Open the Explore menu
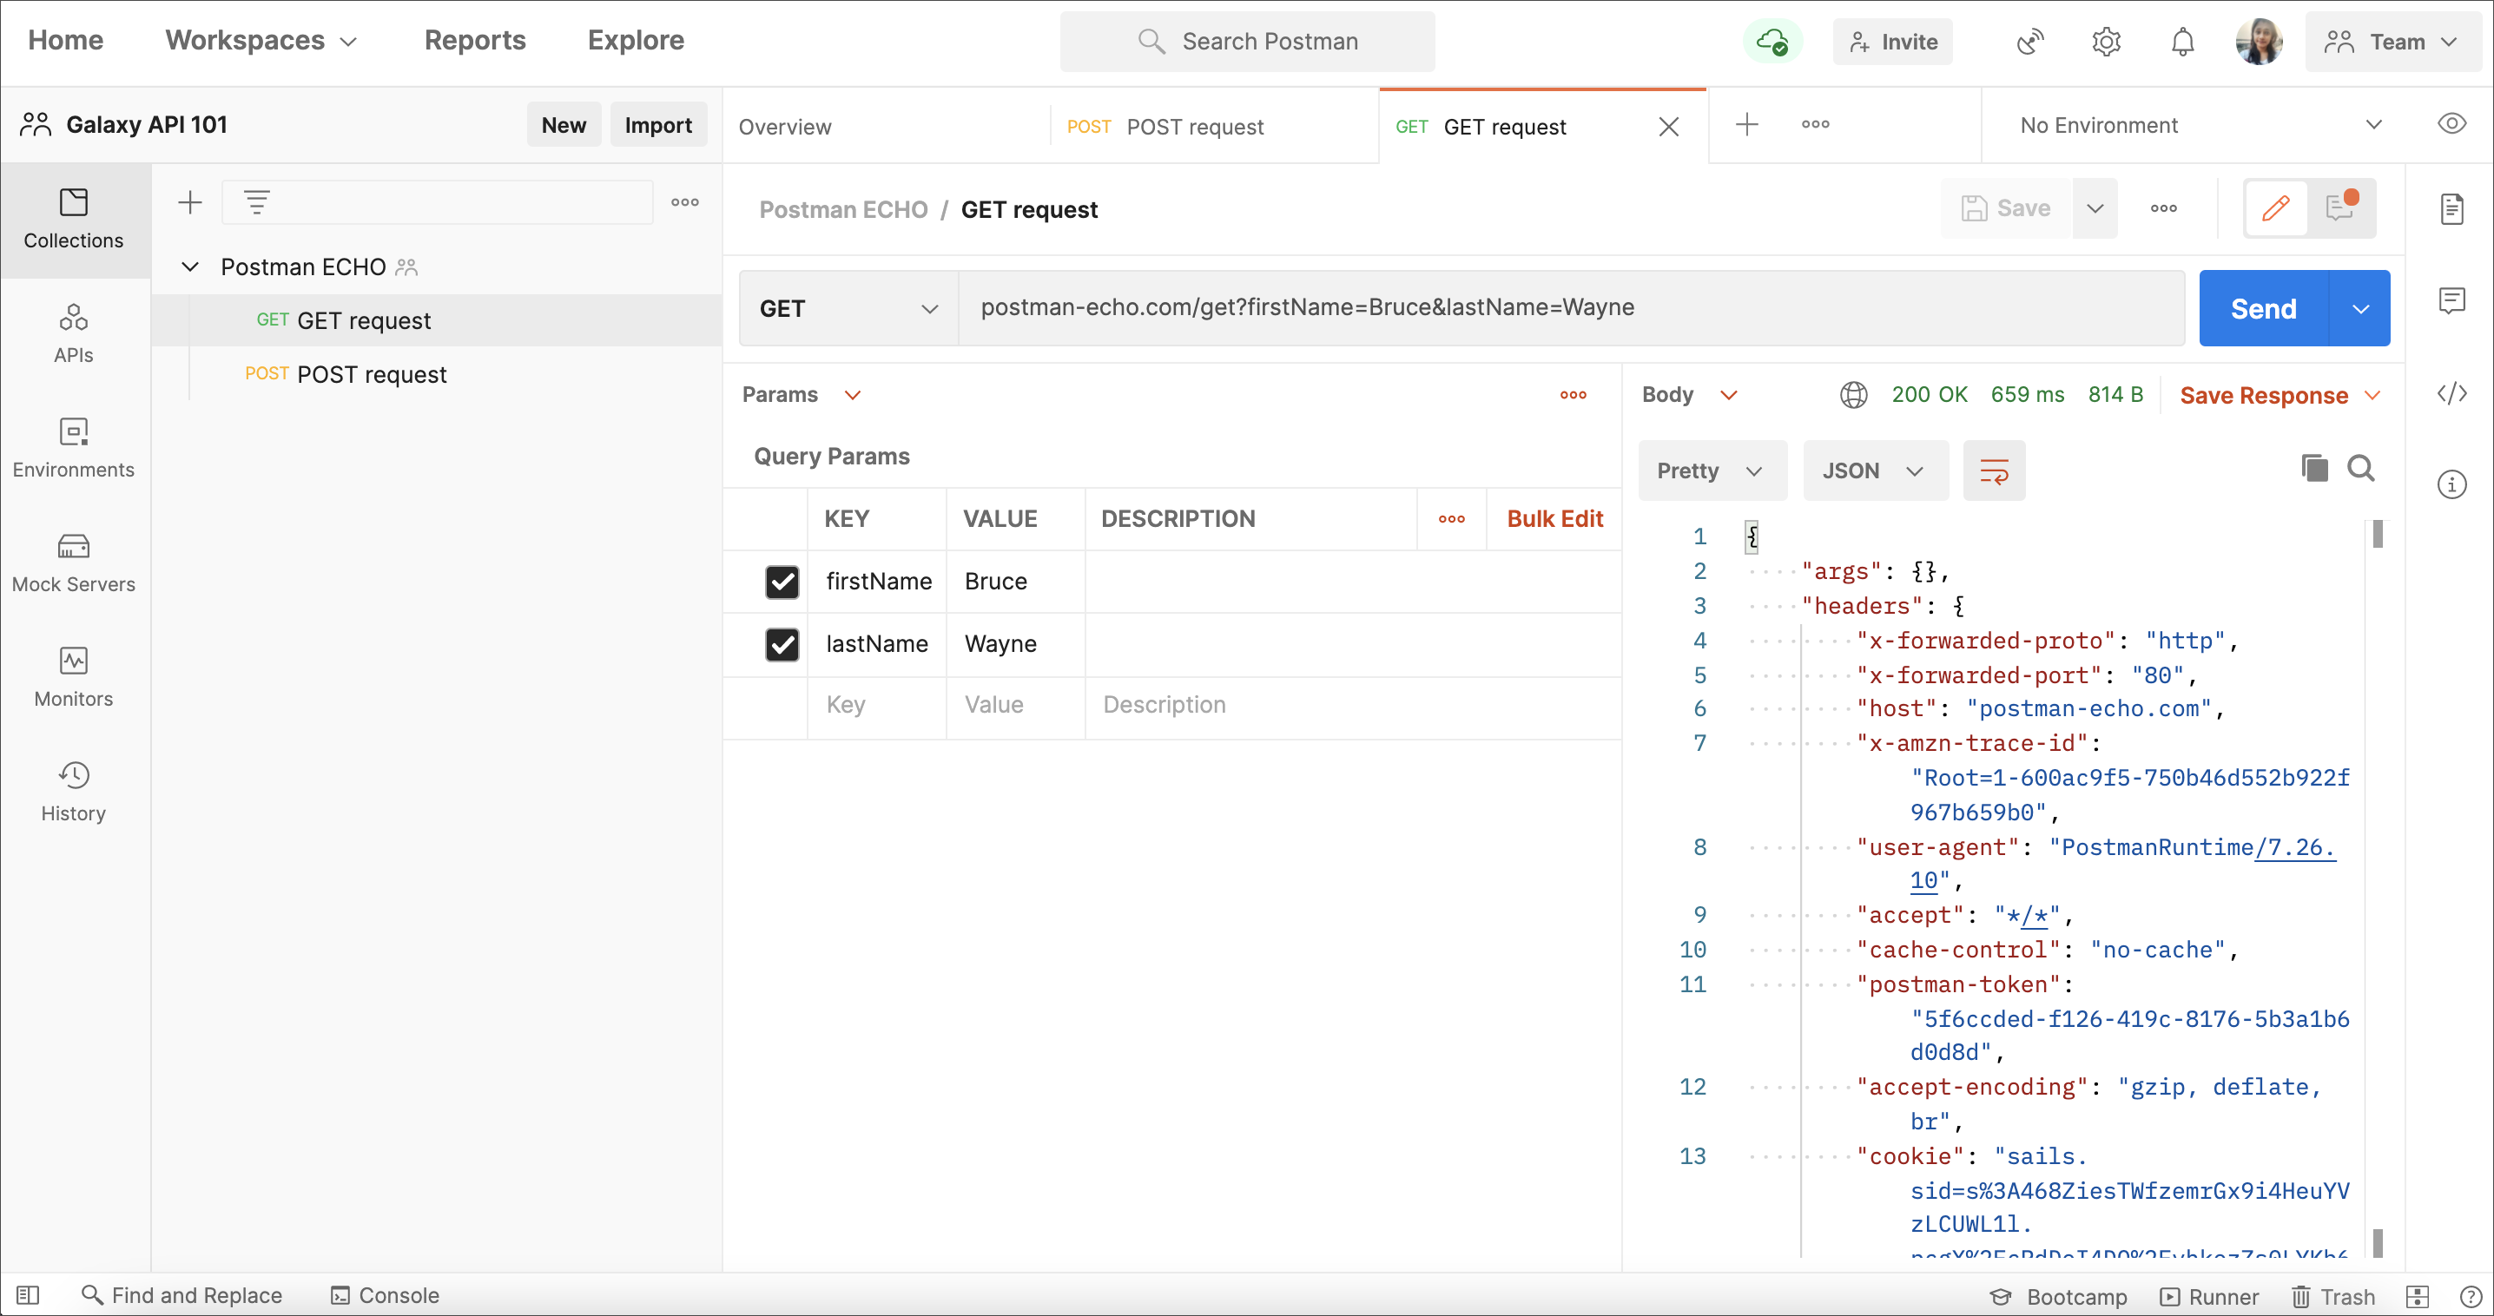Image resolution: width=2494 pixels, height=1316 pixels. 635,41
